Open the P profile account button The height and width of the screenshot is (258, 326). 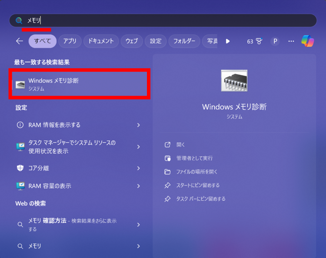pyautogui.click(x=275, y=41)
